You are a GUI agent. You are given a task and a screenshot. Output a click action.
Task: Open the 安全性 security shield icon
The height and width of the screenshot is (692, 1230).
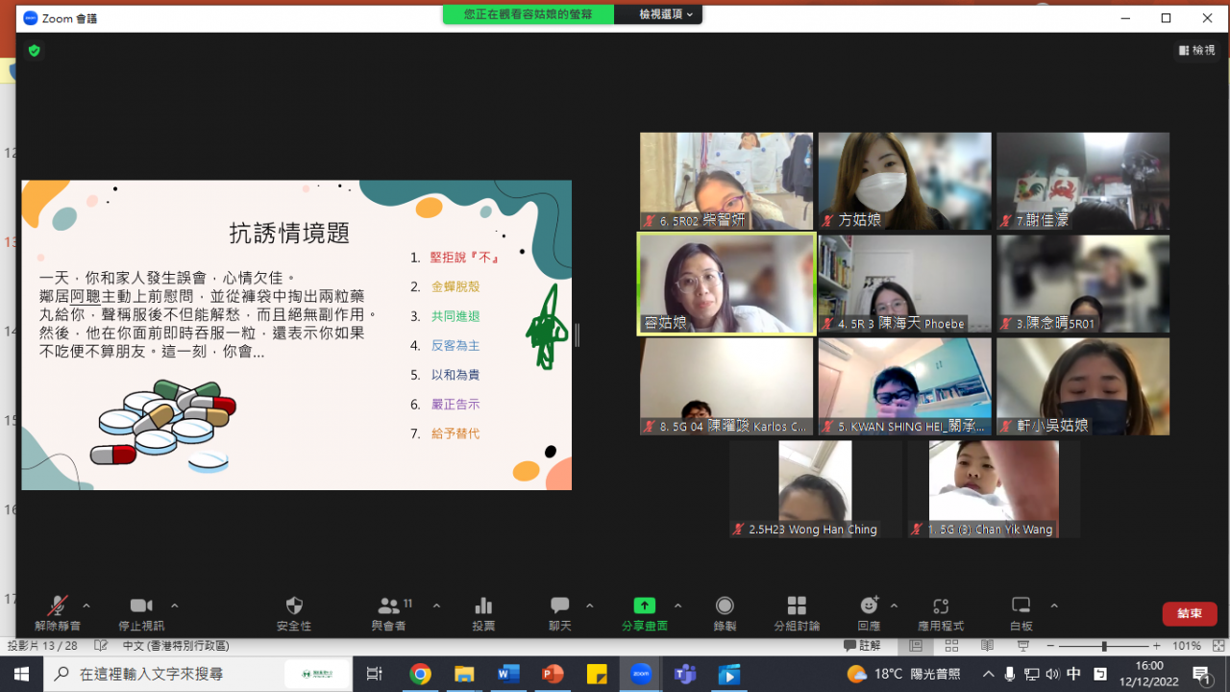pyautogui.click(x=294, y=612)
